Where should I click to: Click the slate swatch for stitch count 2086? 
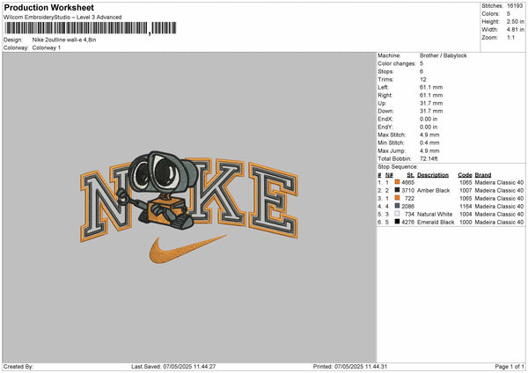tap(398, 206)
